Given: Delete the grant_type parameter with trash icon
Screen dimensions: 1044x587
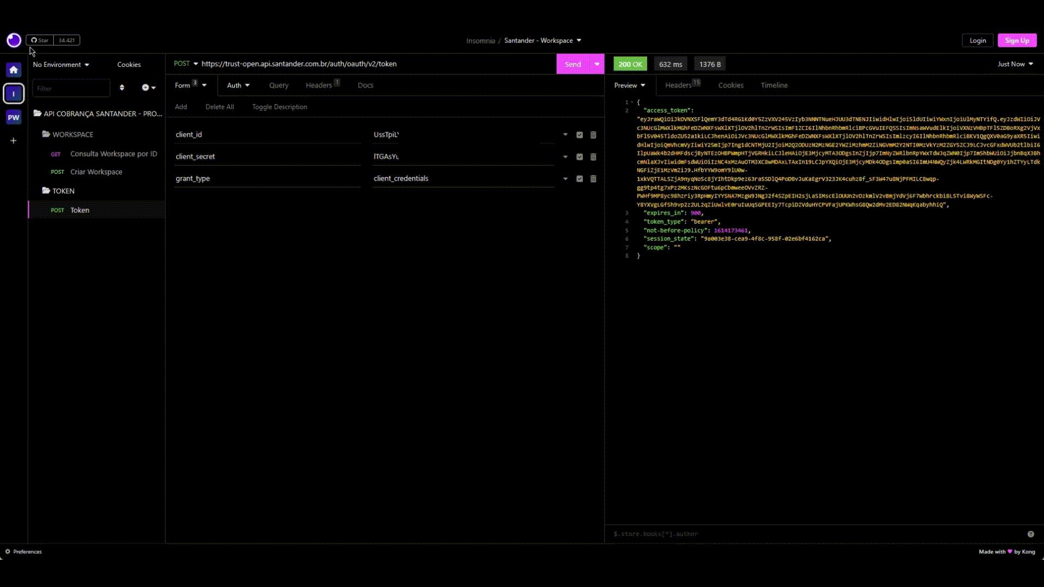Looking at the screenshot, I should click(593, 179).
